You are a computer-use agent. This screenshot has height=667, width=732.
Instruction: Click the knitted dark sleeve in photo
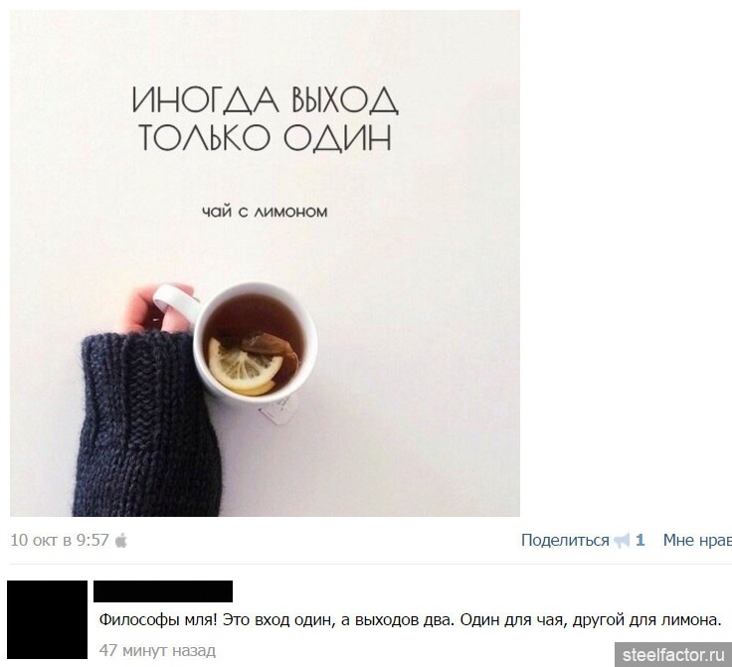point(147,424)
